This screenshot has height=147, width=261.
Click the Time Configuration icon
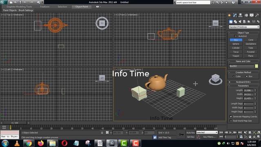241,137
